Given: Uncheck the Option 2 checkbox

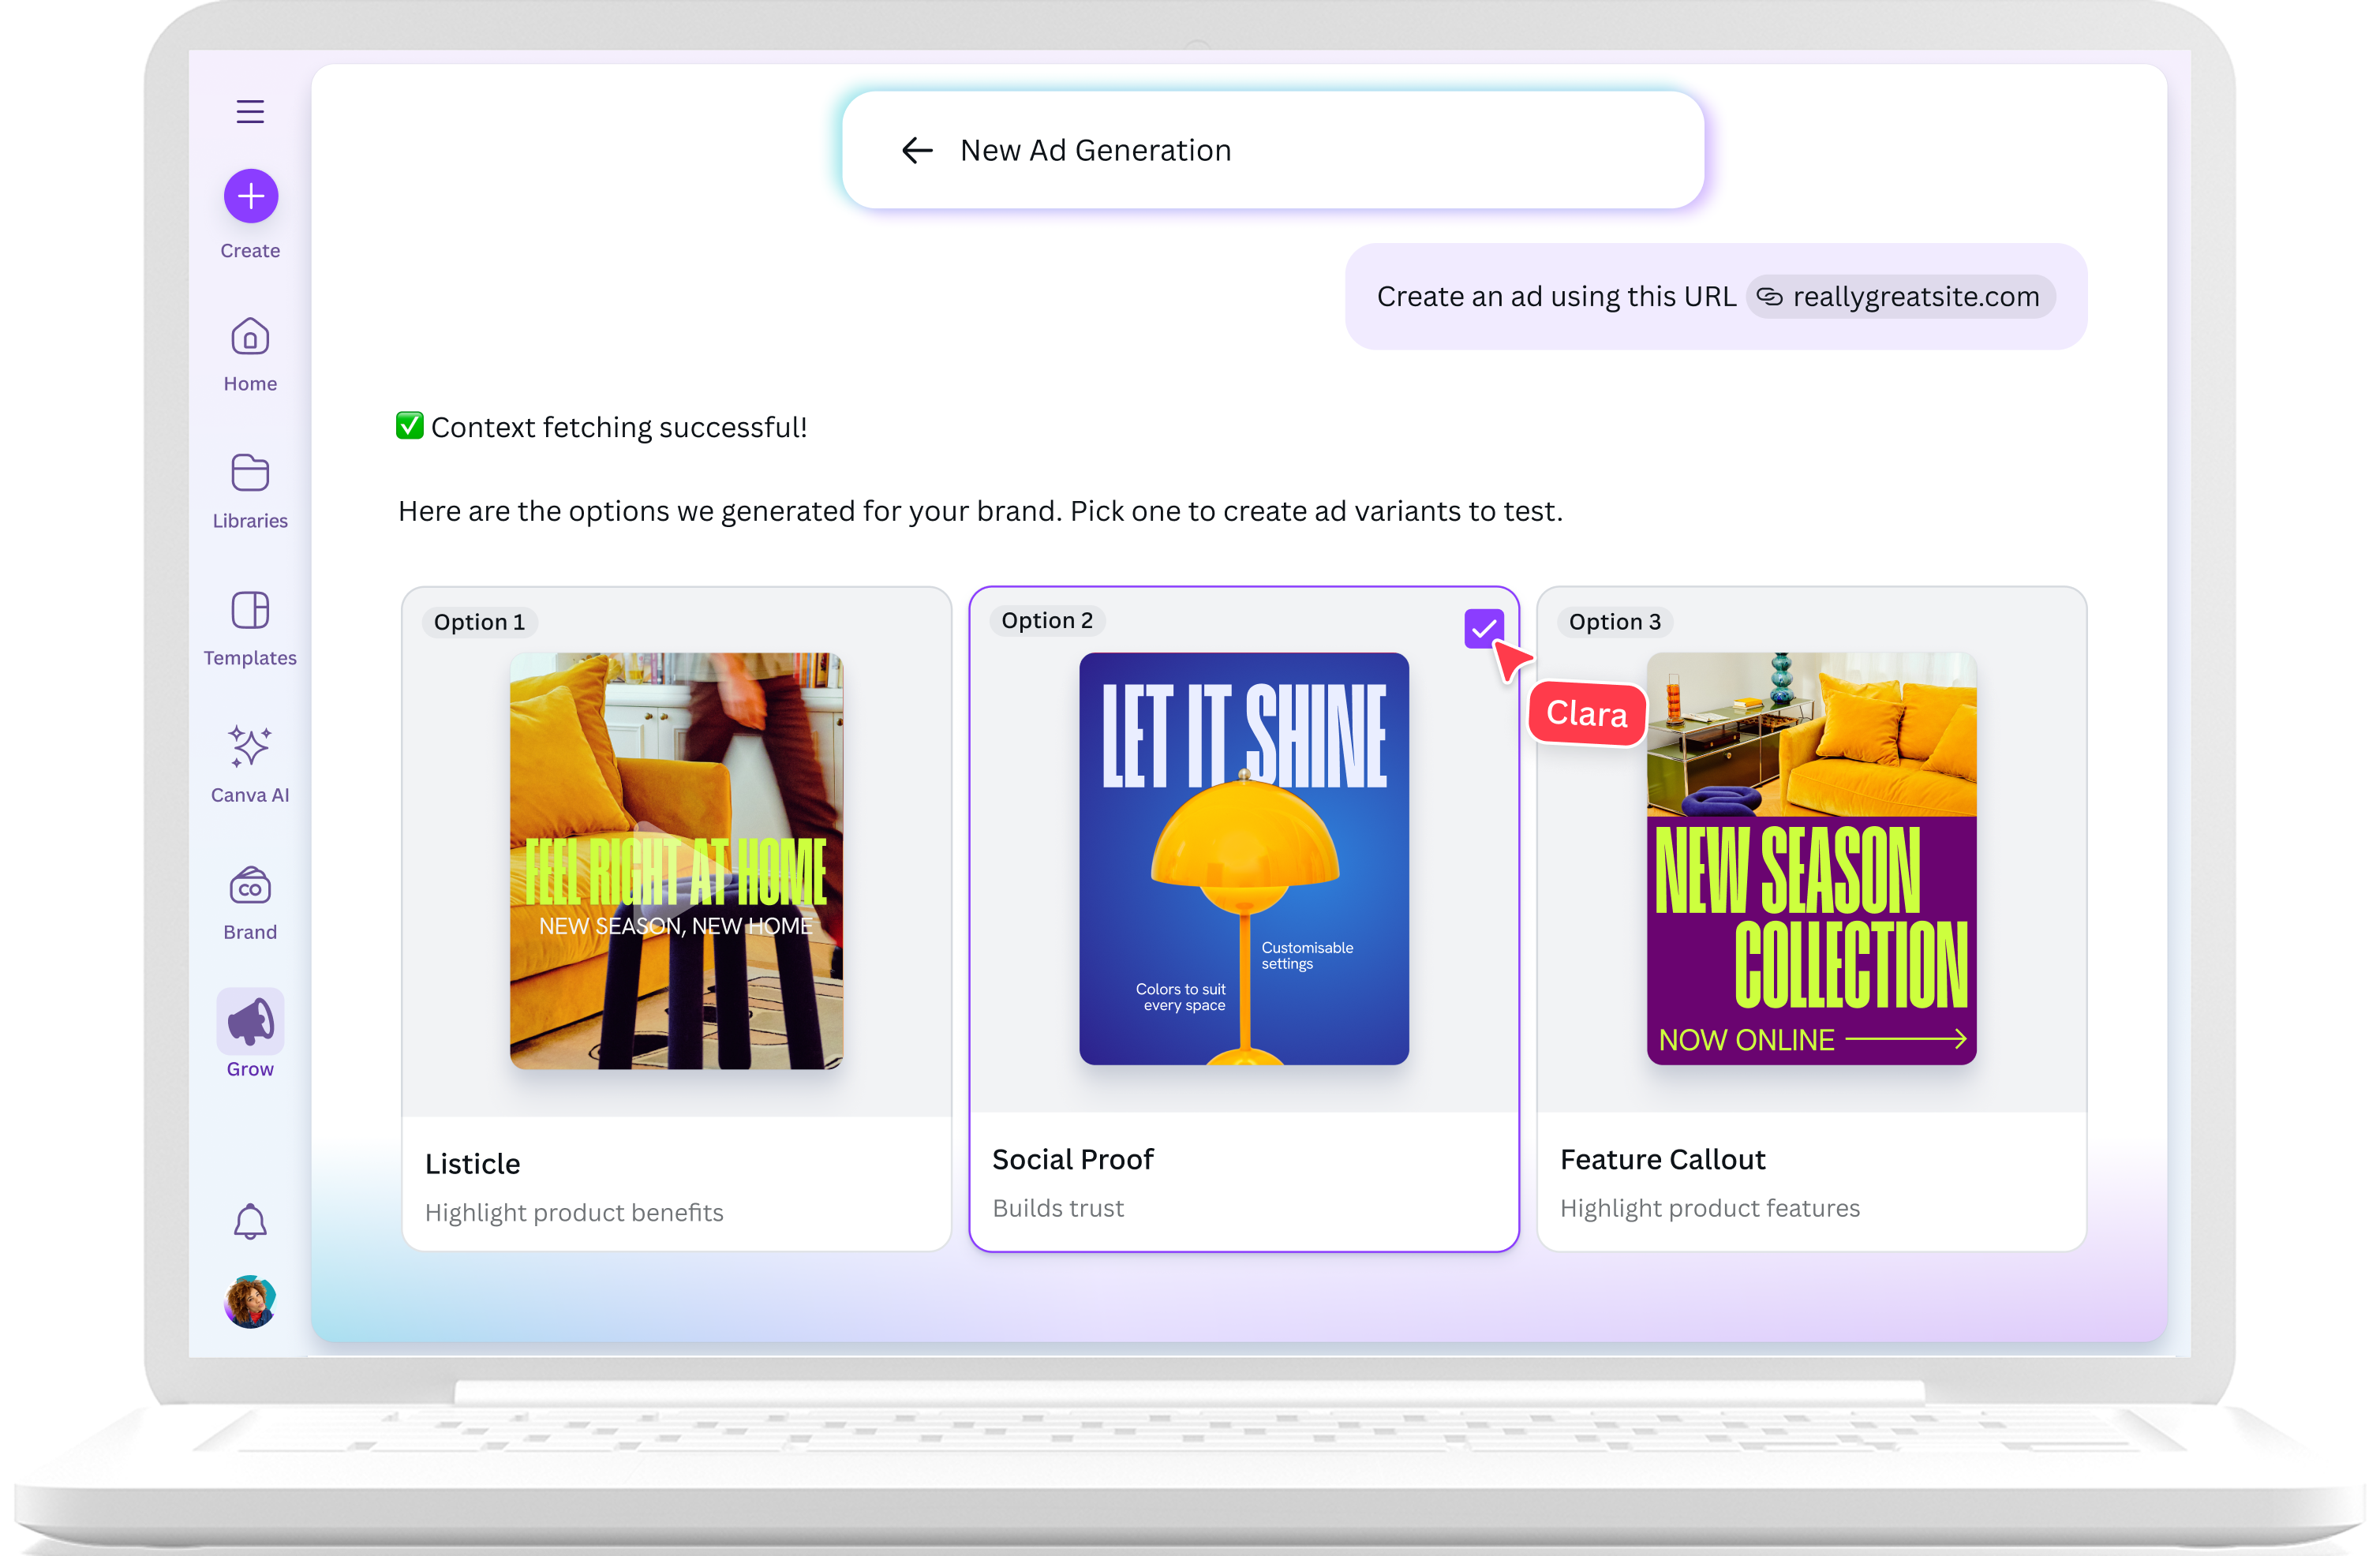Looking at the screenshot, I should point(1483,628).
